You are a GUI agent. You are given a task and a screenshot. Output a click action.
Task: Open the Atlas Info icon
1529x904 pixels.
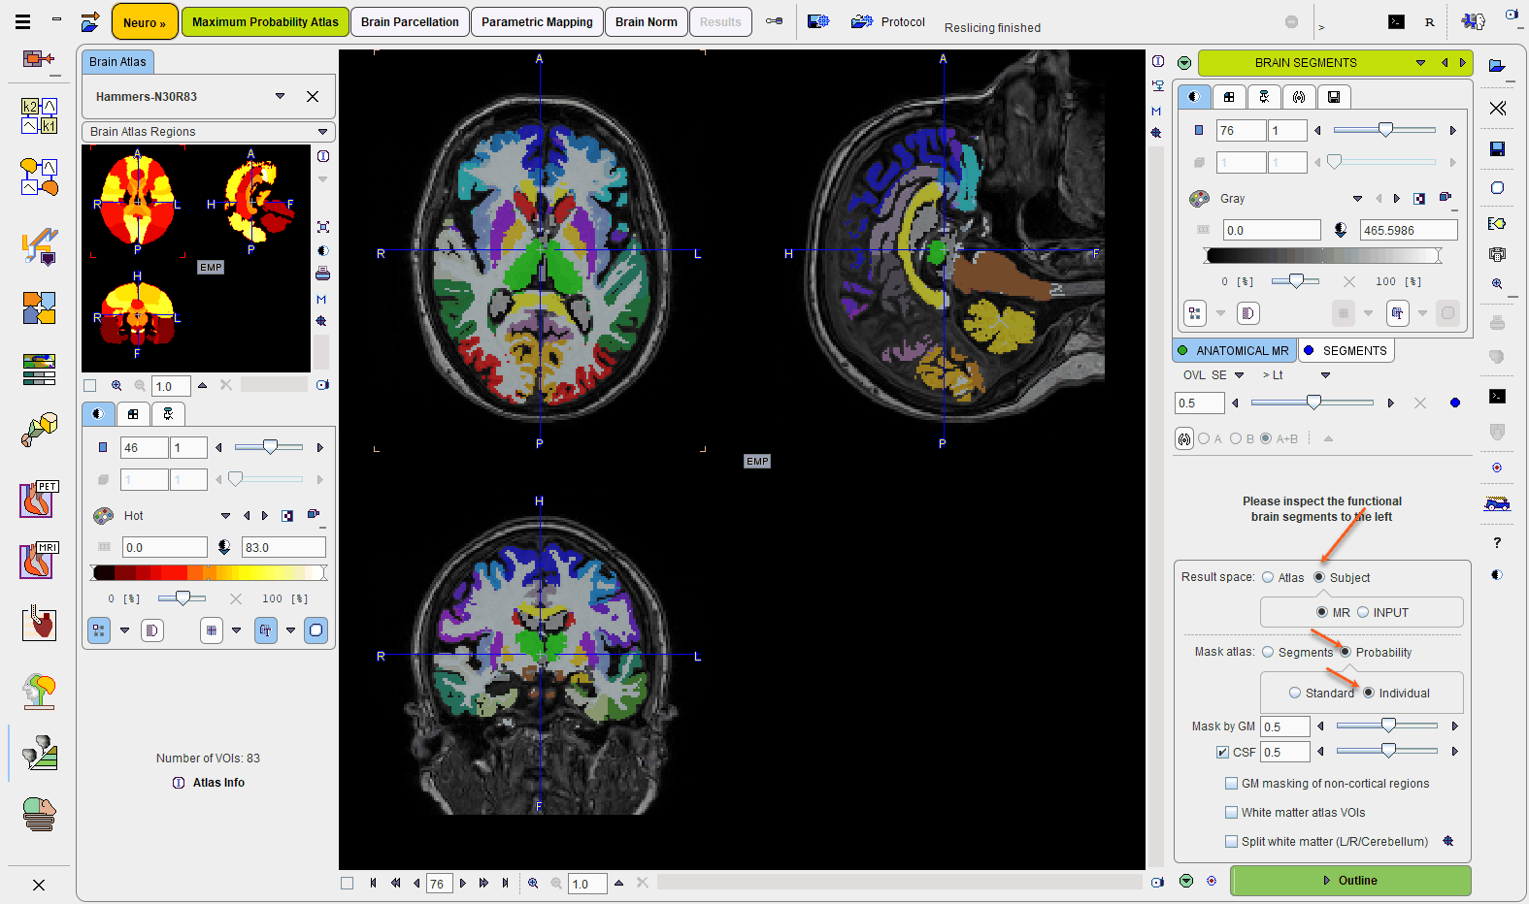click(x=179, y=783)
